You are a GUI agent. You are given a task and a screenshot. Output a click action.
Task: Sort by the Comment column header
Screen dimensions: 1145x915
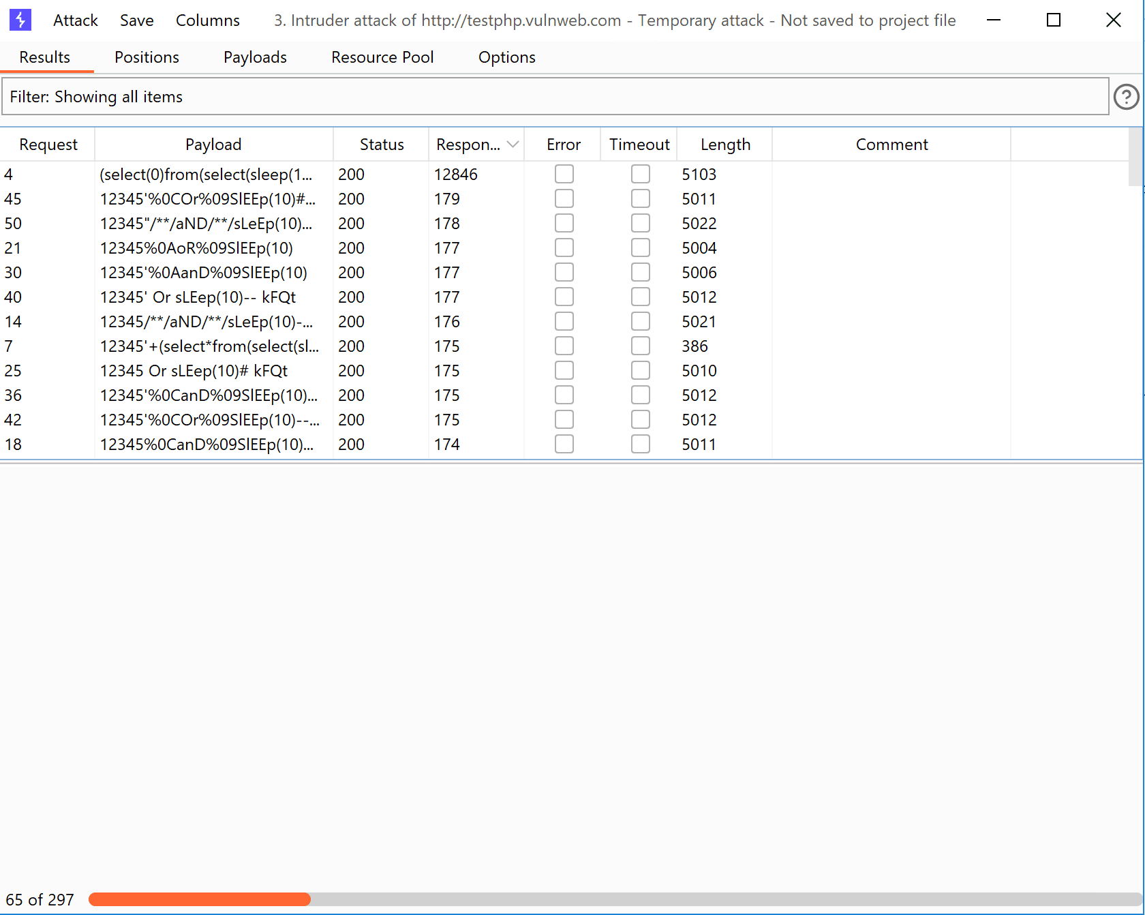(x=891, y=145)
